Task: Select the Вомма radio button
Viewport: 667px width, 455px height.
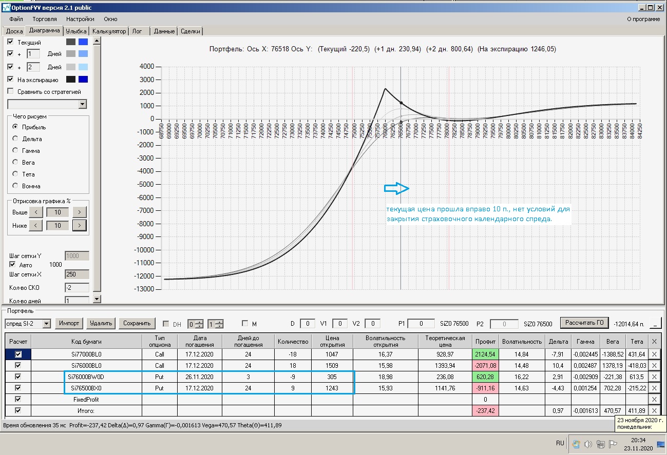Action: click(x=15, y=186)
